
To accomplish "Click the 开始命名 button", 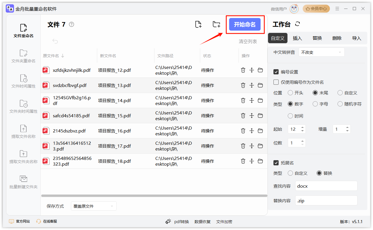I will (245, 24).
